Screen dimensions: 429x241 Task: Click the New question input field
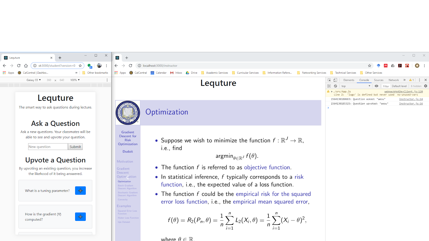(48, 147)
